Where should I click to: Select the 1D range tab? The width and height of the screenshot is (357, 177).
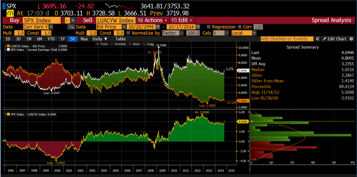pyautogui.click(x=8, y=39)
